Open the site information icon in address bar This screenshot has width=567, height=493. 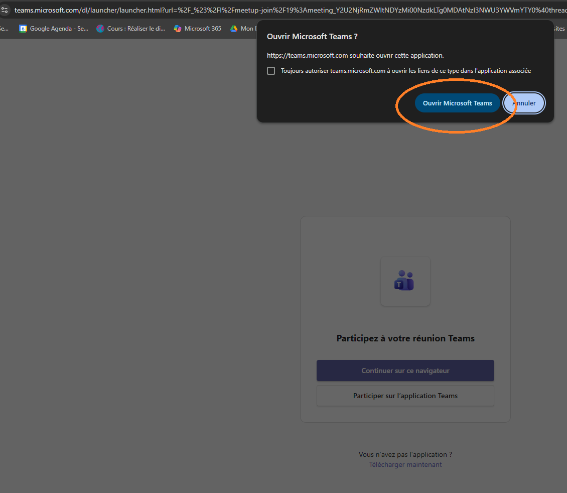pos(5,10)
